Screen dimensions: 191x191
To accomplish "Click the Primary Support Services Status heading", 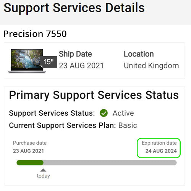I will 94,95.
